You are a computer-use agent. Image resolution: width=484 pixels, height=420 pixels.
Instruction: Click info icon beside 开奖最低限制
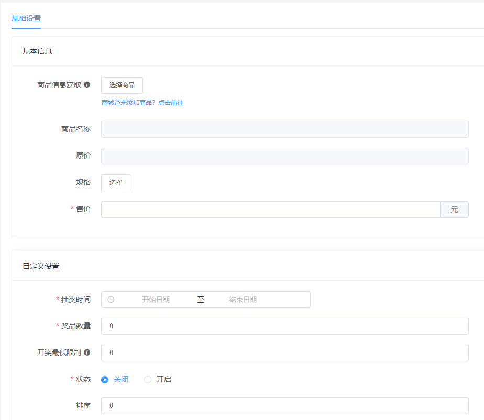[x=87, y=352]
